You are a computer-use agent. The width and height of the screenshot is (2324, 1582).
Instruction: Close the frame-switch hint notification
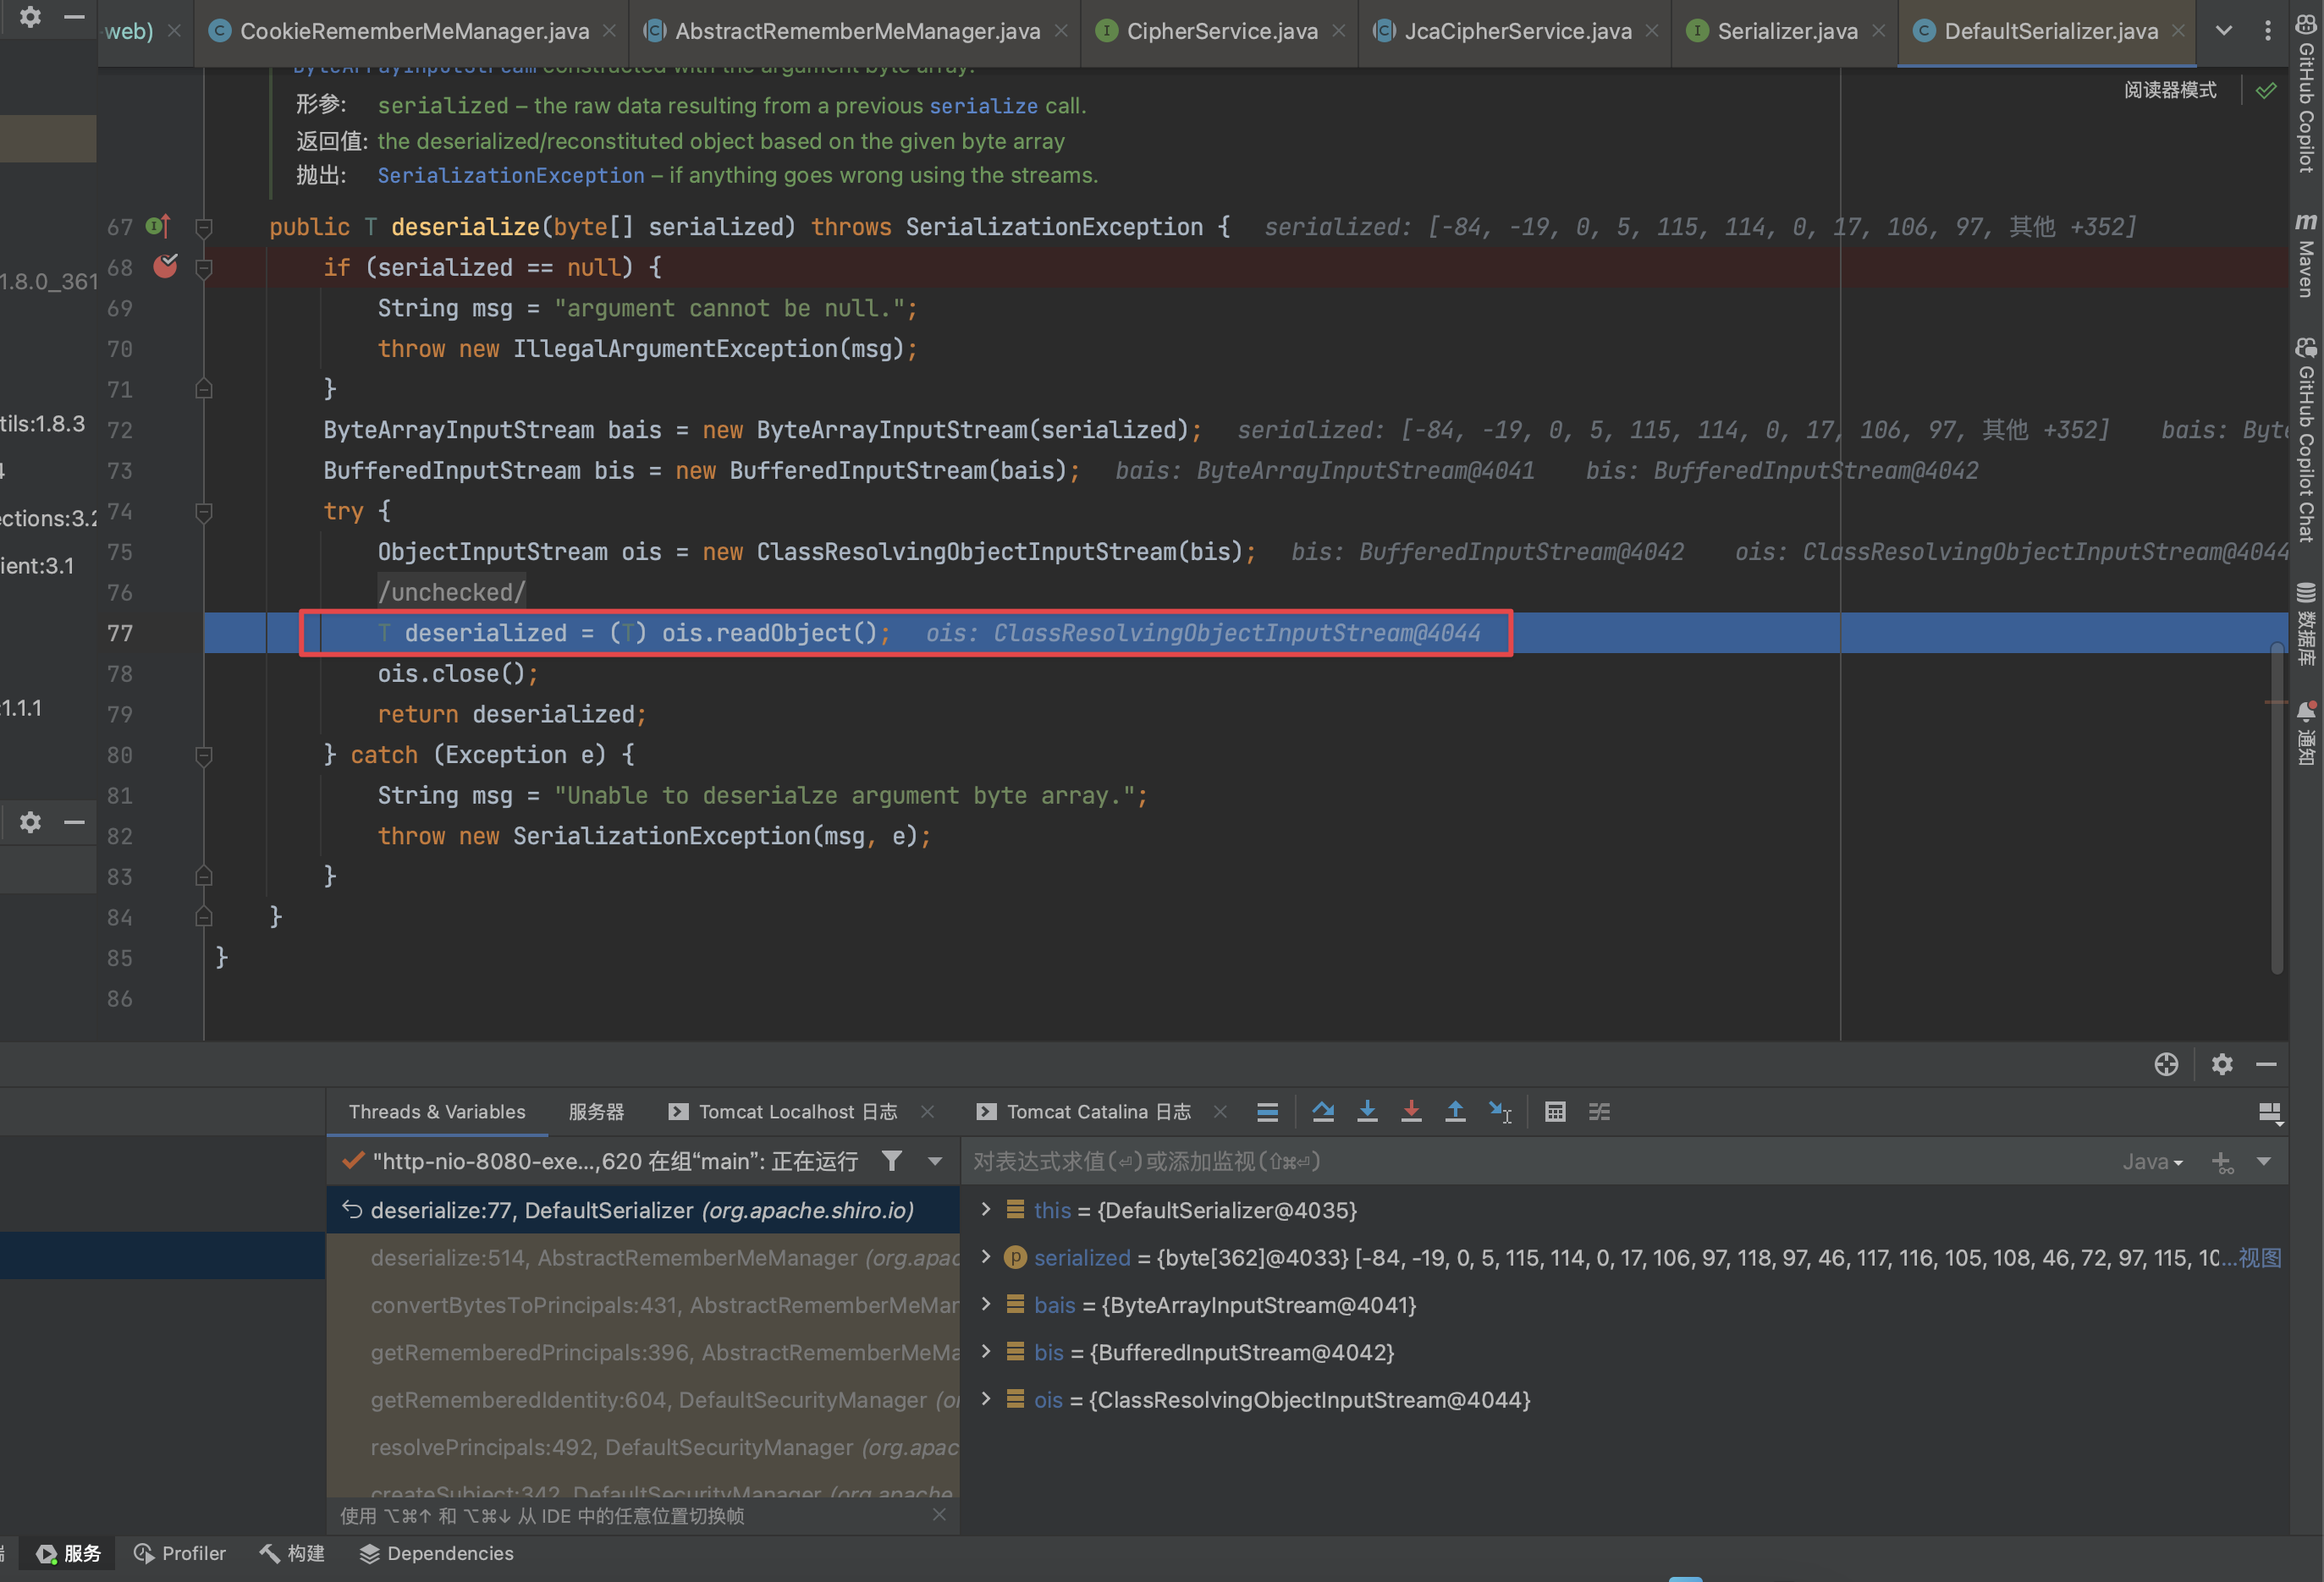pos(939,1514)
